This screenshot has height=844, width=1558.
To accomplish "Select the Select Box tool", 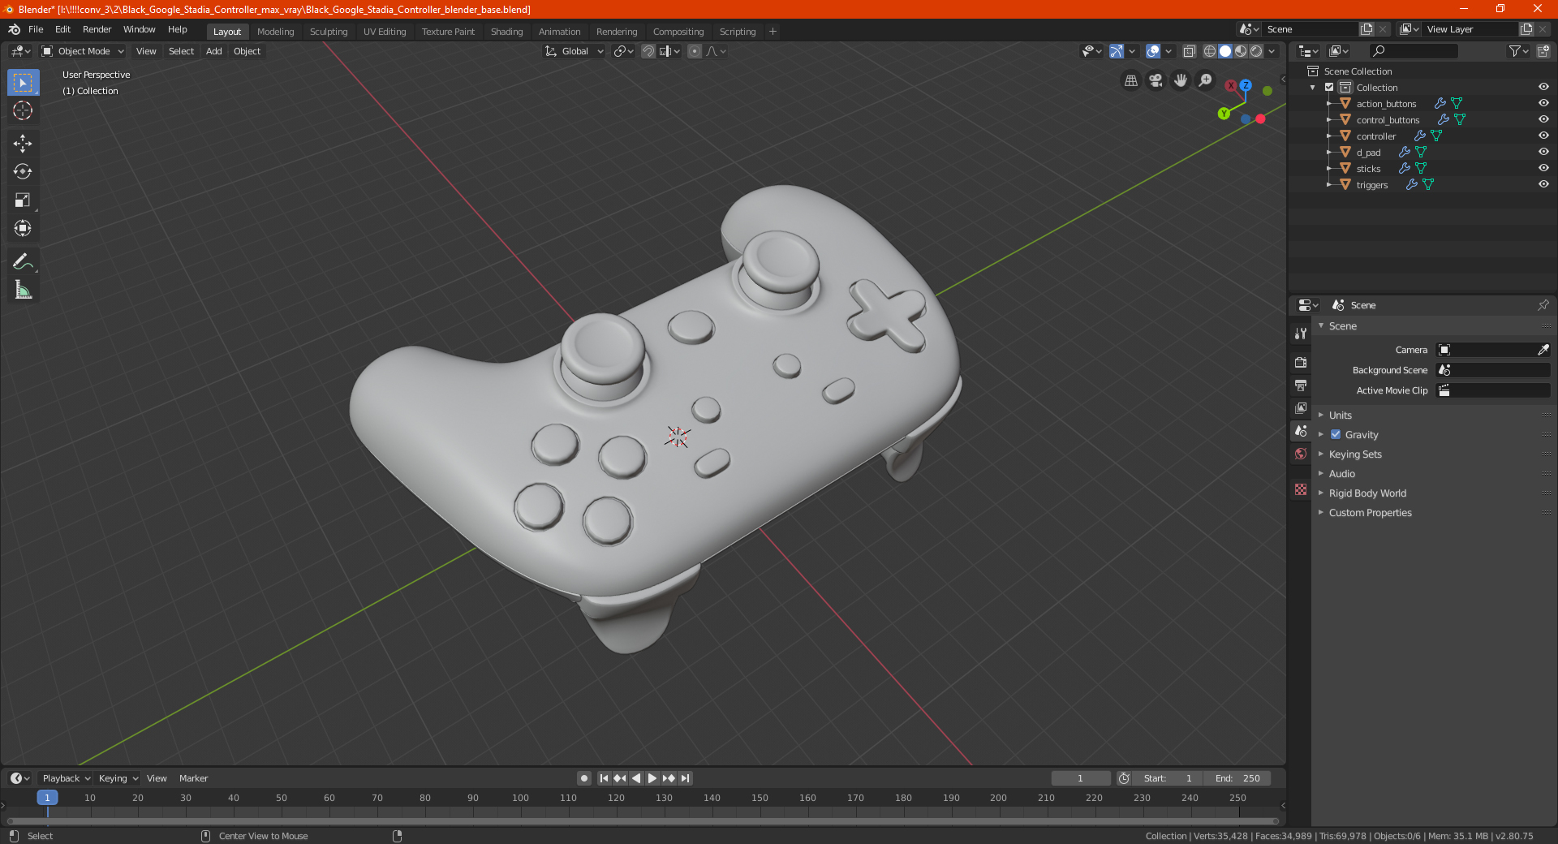I will (x=23, y=83).
